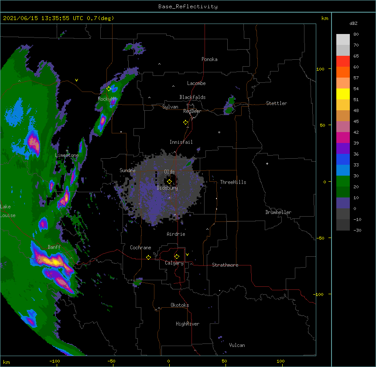
Task: Click the slate purple 0–10 dBZ legend swatch
Action: (x=343, y=203)
